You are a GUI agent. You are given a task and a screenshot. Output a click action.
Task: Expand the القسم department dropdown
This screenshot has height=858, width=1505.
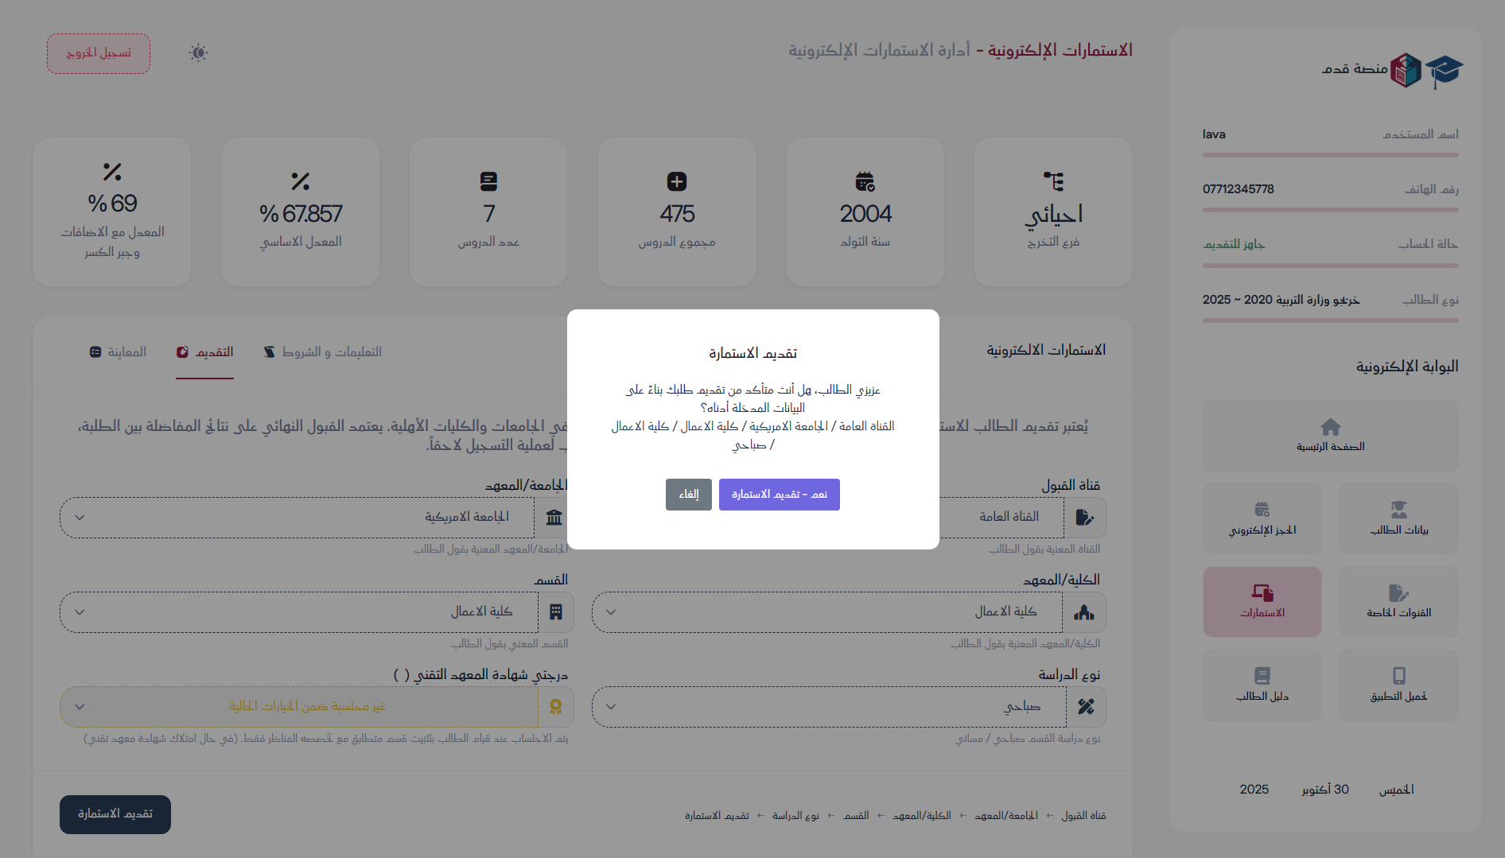[x=296, y=612]
